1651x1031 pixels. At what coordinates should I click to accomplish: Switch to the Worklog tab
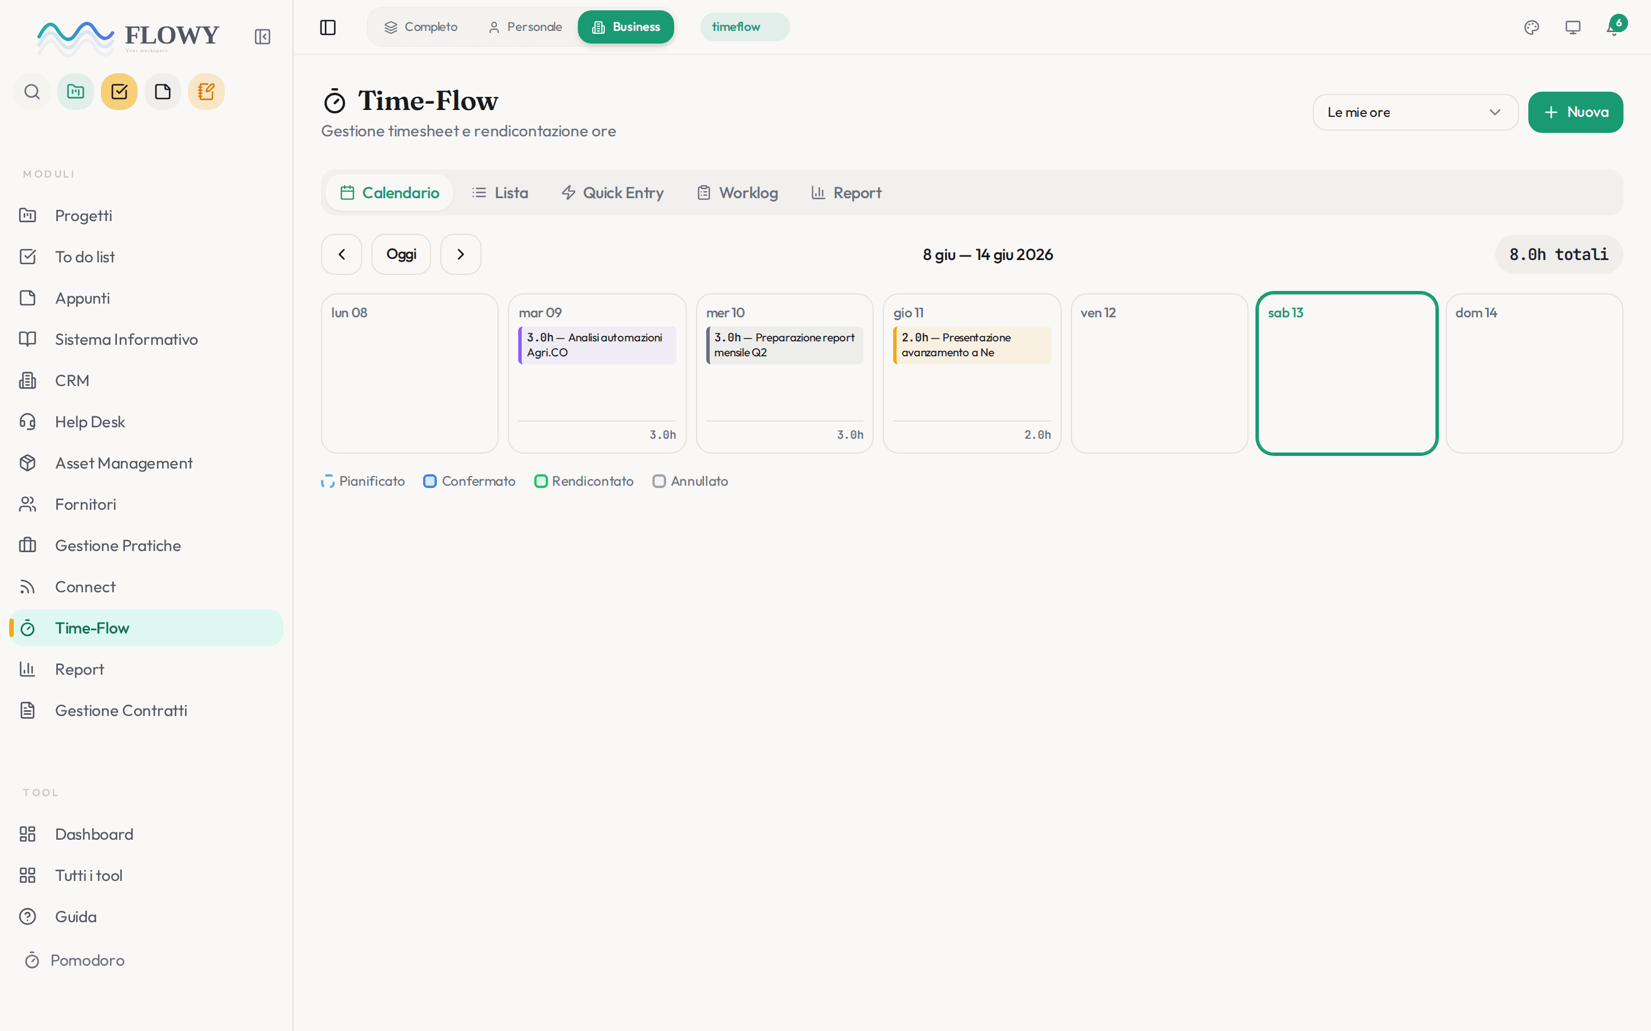pos(737,193)
